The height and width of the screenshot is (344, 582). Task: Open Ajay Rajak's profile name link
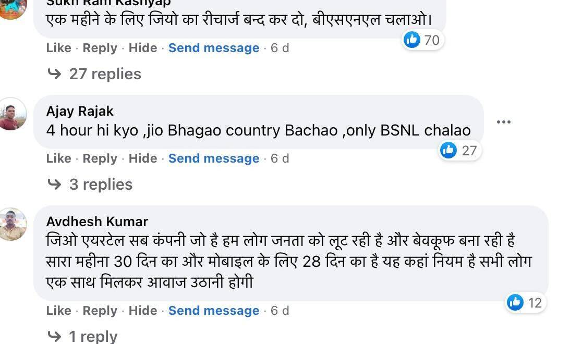(x=80, y=111)
